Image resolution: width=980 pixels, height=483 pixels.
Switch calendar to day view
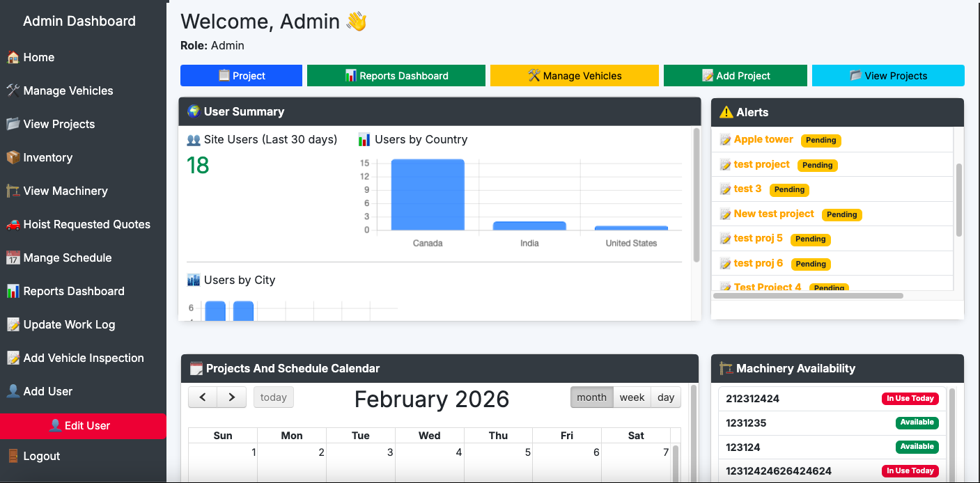665,397
